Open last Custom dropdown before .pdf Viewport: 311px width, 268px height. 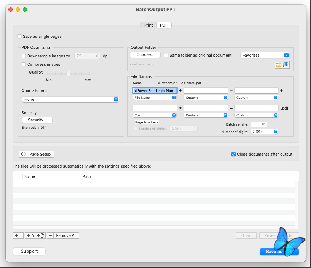pyautogui.click(x=256, y=115)
